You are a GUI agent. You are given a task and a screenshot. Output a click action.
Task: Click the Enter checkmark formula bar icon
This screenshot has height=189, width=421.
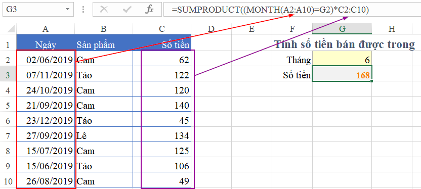coord(127,10)
